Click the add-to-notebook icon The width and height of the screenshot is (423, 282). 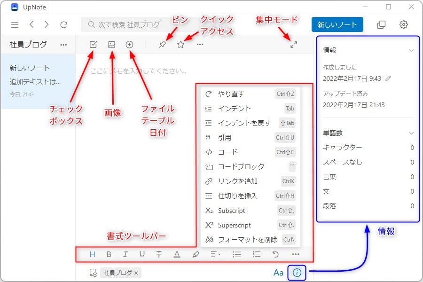click(94, 273)
